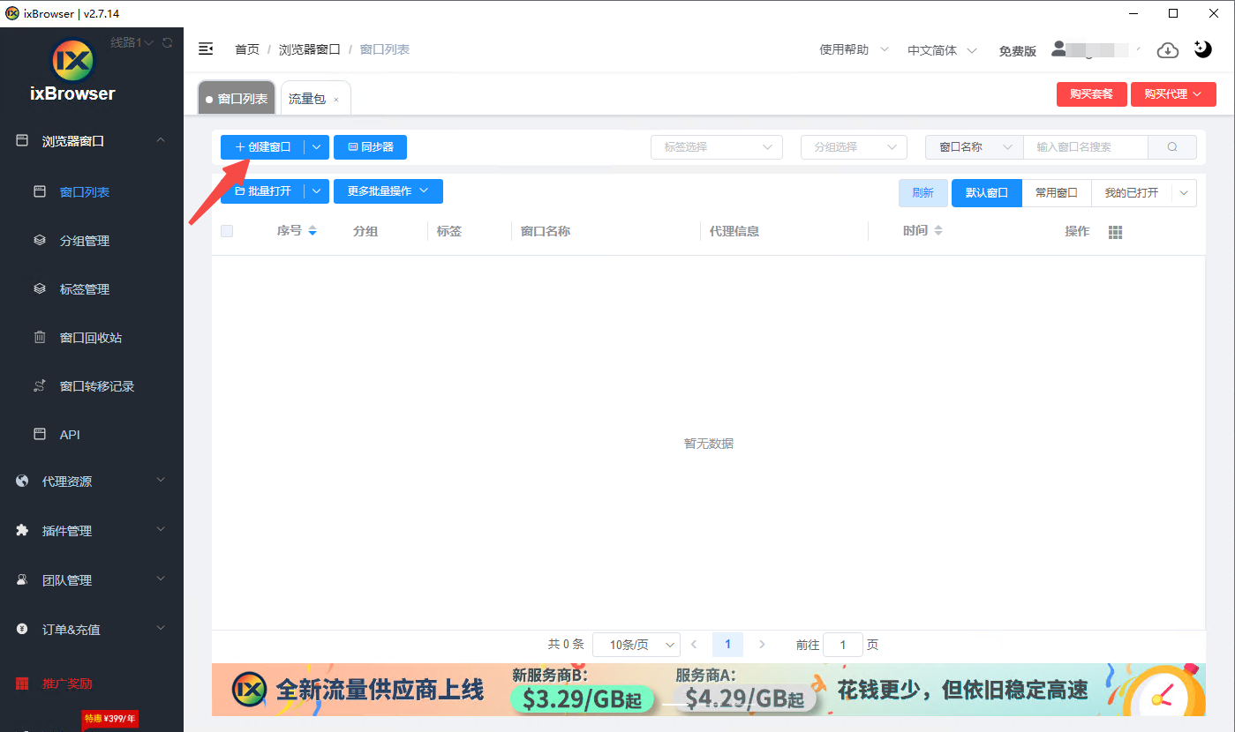Toggle dark mode moon icon

pos(1202,49)
